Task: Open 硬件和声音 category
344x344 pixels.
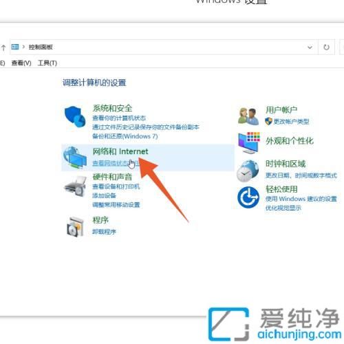Action: tap(112, 177)
